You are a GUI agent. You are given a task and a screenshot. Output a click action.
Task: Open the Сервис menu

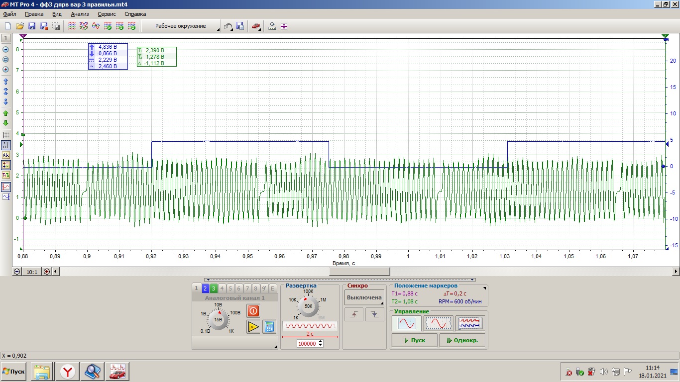pyautogui.click(x=107, y=14)
